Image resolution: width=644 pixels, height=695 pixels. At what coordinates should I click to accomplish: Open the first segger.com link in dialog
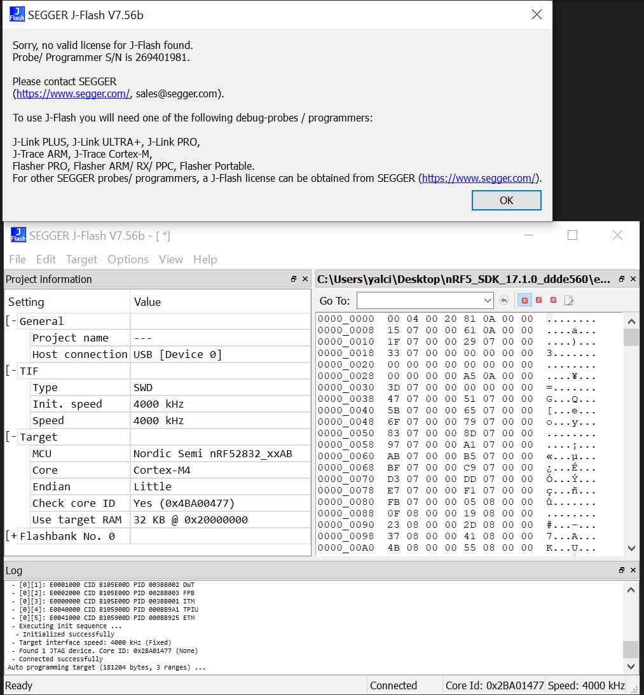pos(73,93)
